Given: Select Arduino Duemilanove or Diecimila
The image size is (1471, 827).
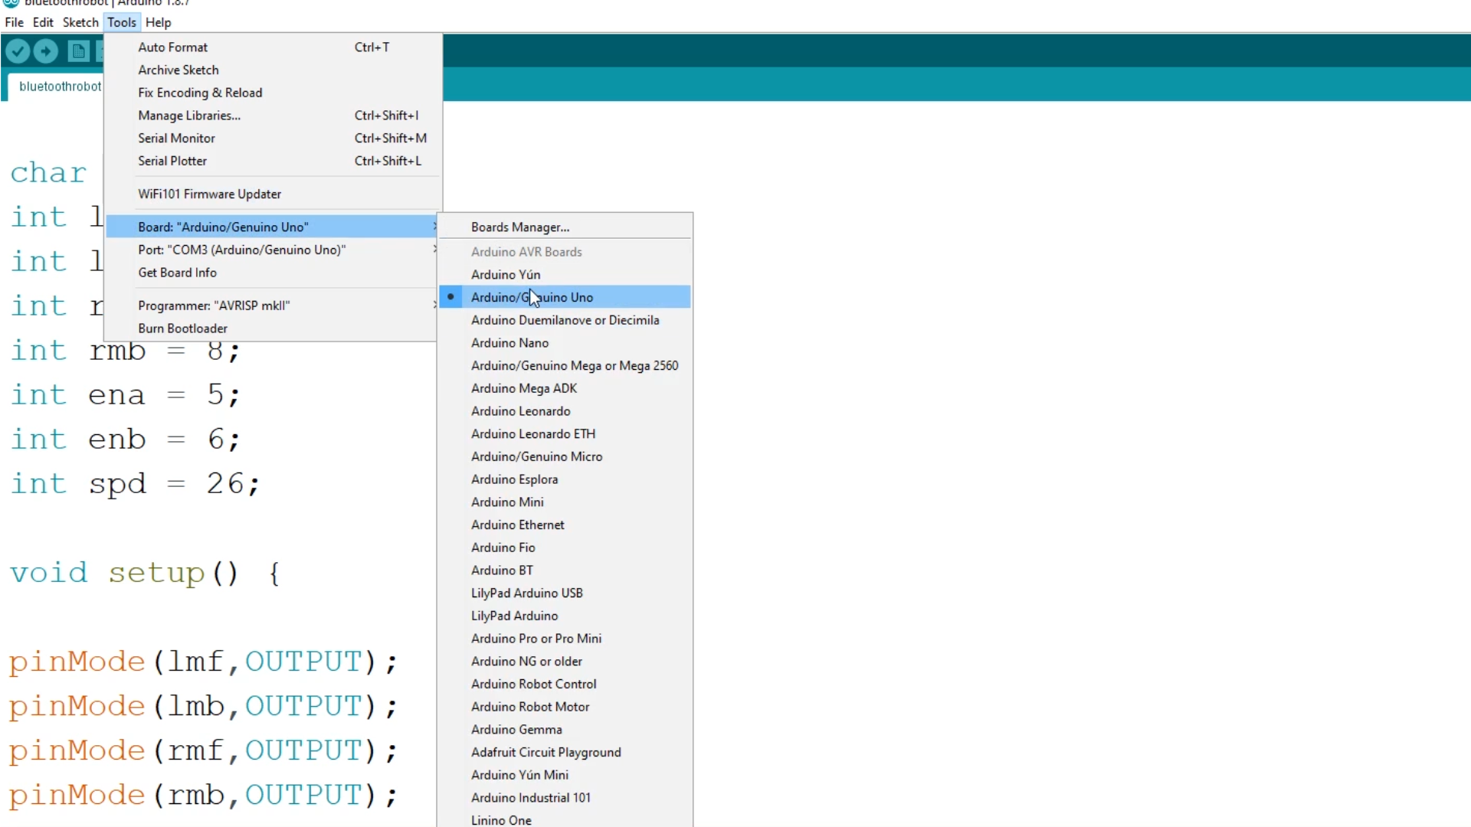Looking at the screenshot, I should pyautogui.click(x=565, y=320).
